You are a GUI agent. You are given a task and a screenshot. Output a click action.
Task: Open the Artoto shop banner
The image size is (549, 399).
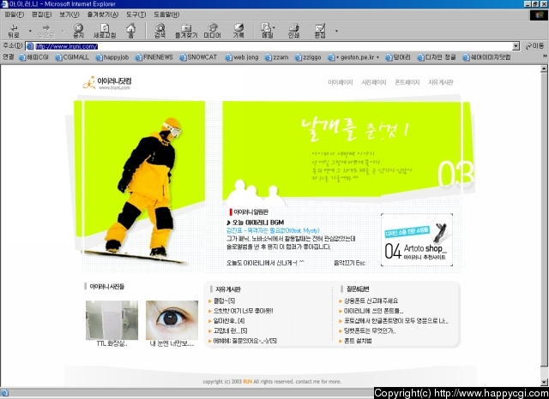417,240
